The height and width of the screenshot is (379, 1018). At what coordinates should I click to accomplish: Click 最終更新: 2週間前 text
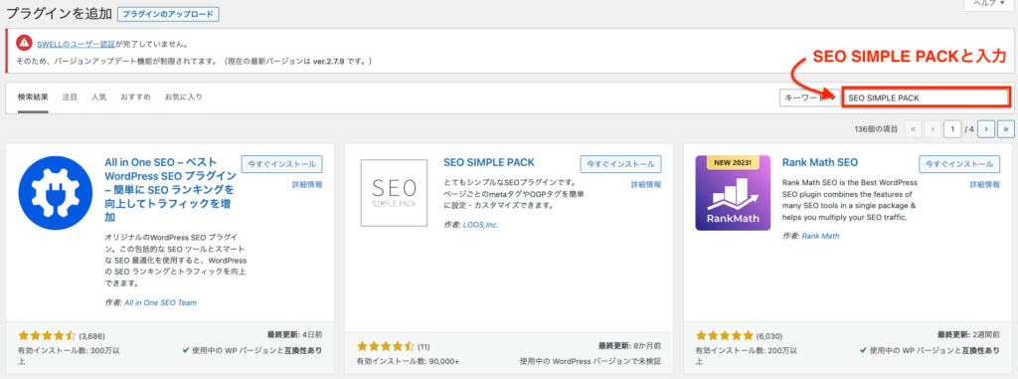pyautogui.click(x=969, y=335)
